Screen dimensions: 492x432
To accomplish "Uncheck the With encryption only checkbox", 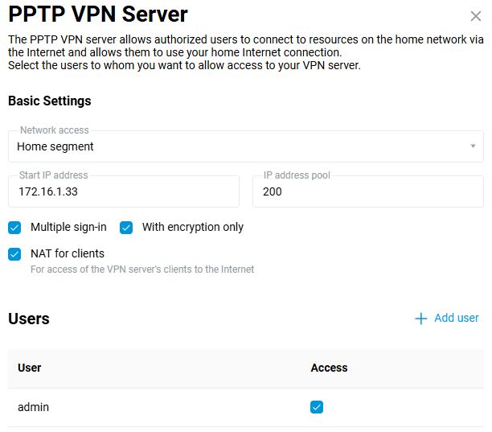I will click(x=126, y=228).
